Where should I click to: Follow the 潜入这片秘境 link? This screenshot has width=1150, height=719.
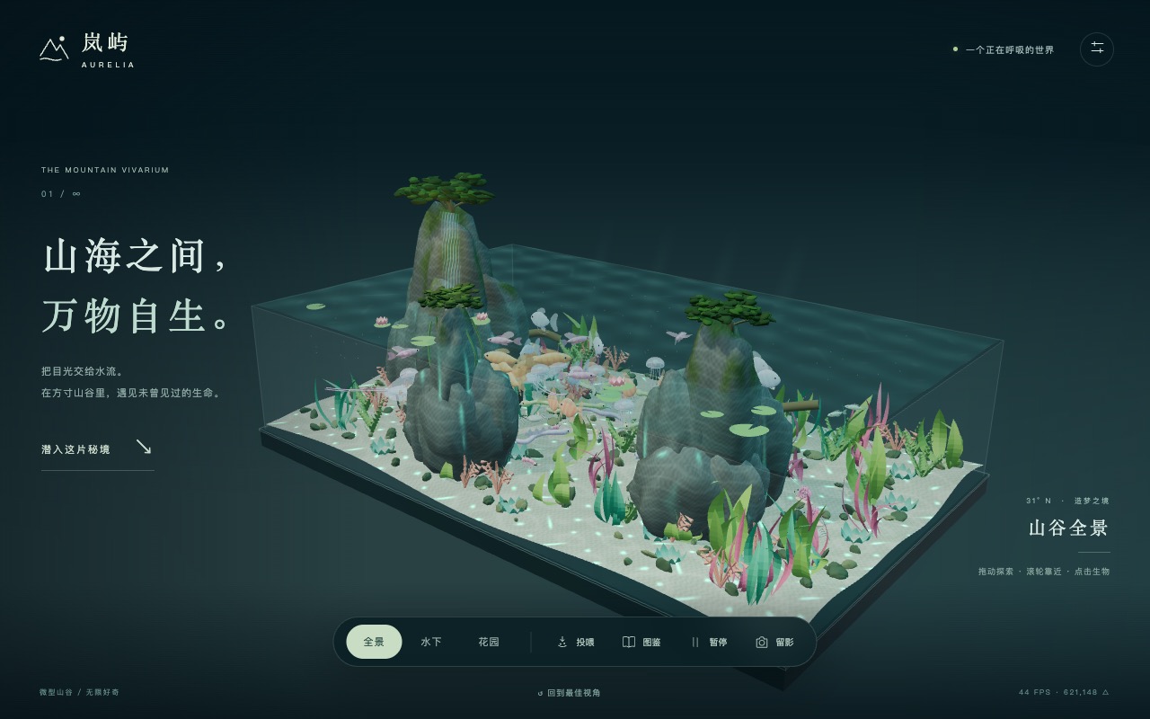pos(97,448)
